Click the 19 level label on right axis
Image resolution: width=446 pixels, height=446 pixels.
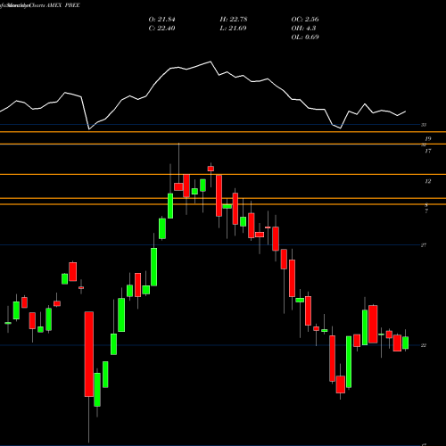[x=428, y=139]
